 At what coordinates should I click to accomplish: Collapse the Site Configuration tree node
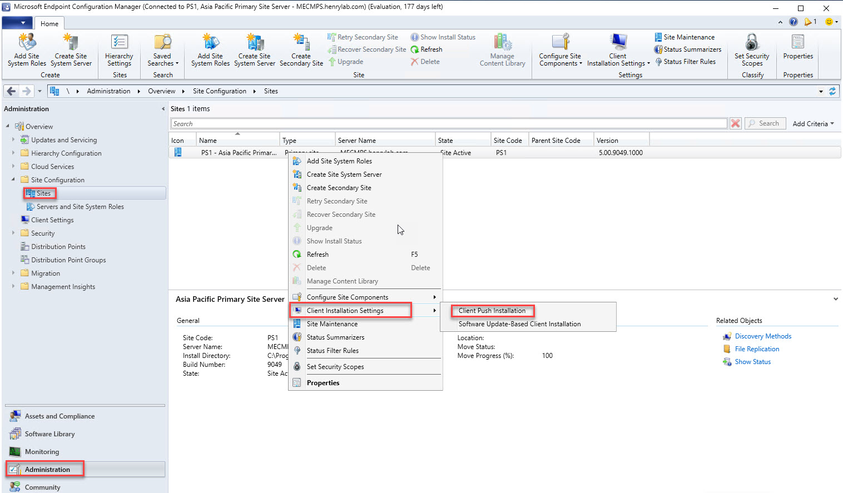click(x=13, y=180)
